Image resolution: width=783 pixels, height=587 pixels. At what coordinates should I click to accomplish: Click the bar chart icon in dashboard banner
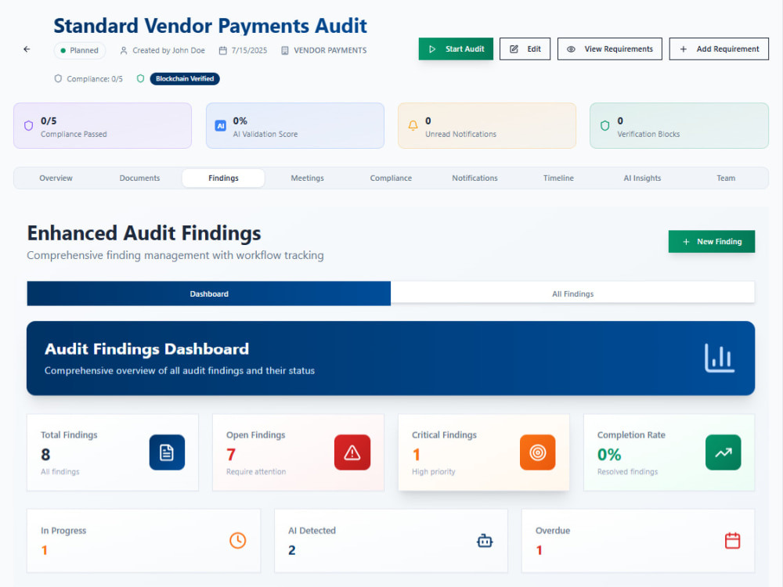720,358
